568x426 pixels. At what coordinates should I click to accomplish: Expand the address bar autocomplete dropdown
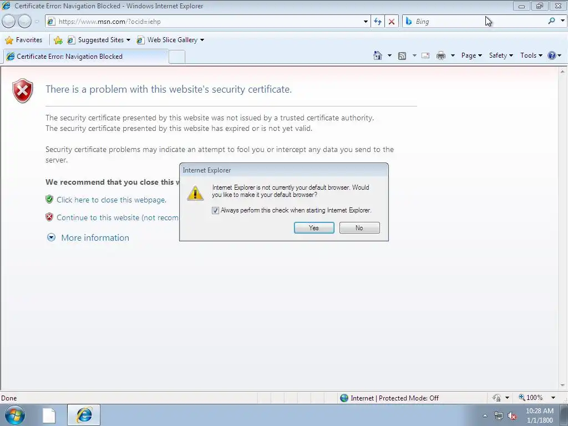point(366,22)
